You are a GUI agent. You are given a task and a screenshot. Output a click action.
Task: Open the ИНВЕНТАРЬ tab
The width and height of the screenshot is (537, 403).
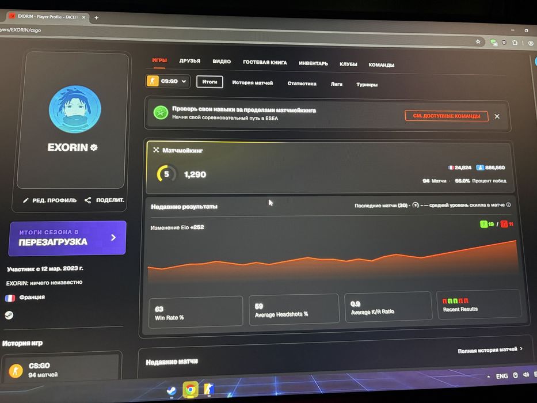(x=313, y=63)
